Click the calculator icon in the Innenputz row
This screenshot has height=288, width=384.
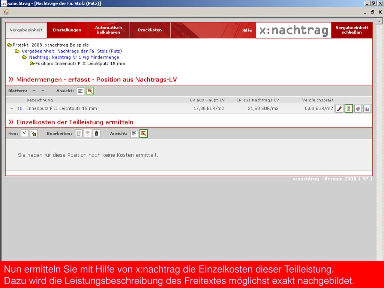(x=348, y=109)
